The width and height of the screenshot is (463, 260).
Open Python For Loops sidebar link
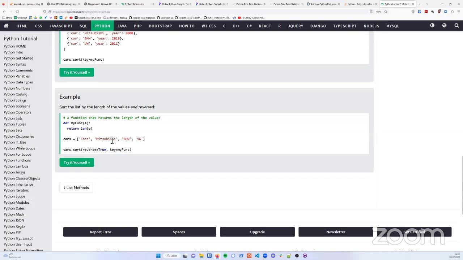[x=17, y=155]
